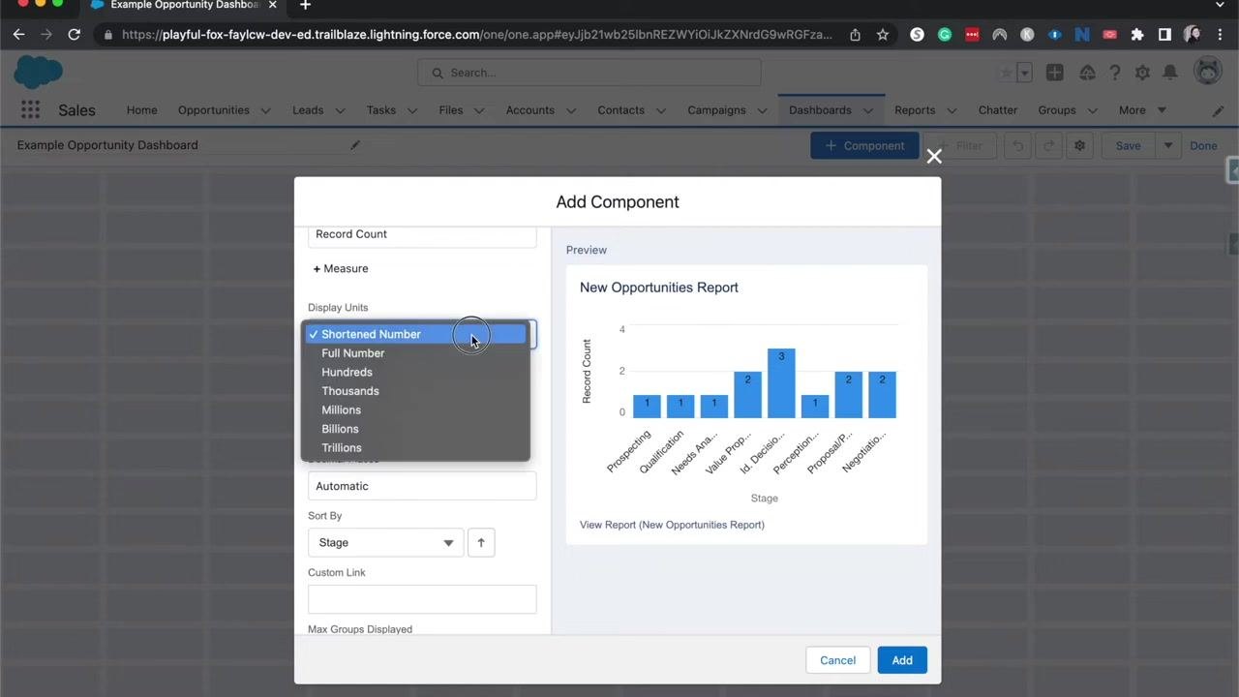Open the Dashboards tab
This screenshot has width=1239, height=697.
coord(820,110)
